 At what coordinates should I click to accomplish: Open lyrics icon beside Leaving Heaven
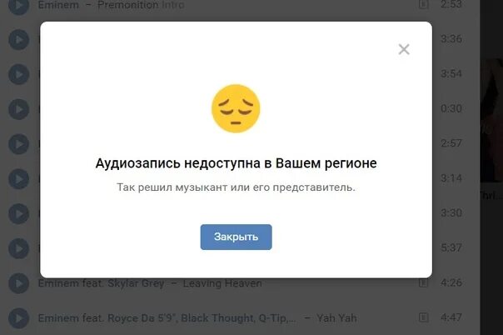[423, 282]
